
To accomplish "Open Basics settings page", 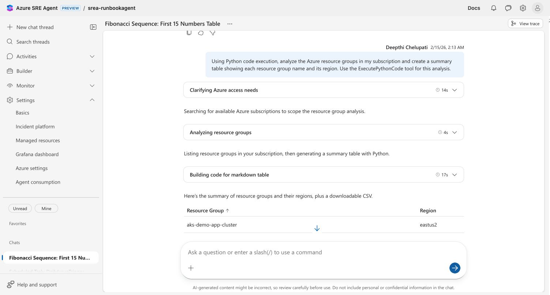I will (22, 113).
